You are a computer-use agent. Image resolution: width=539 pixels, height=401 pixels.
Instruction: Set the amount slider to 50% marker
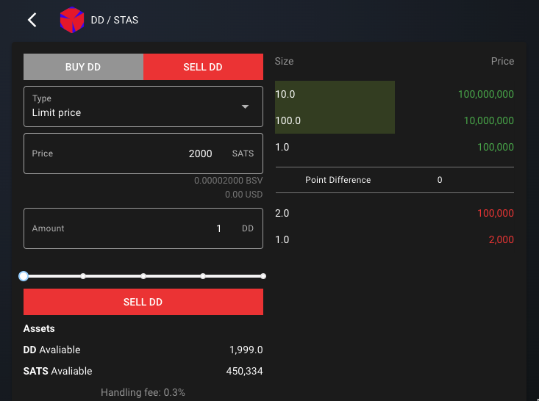143,276
